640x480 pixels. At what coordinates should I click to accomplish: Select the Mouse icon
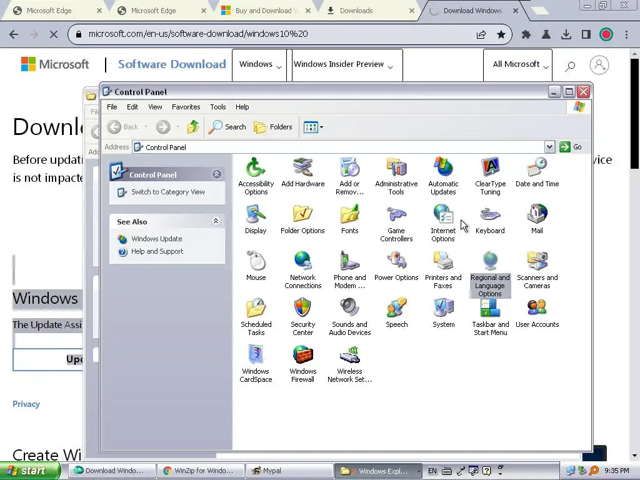[x=256, y=266]
